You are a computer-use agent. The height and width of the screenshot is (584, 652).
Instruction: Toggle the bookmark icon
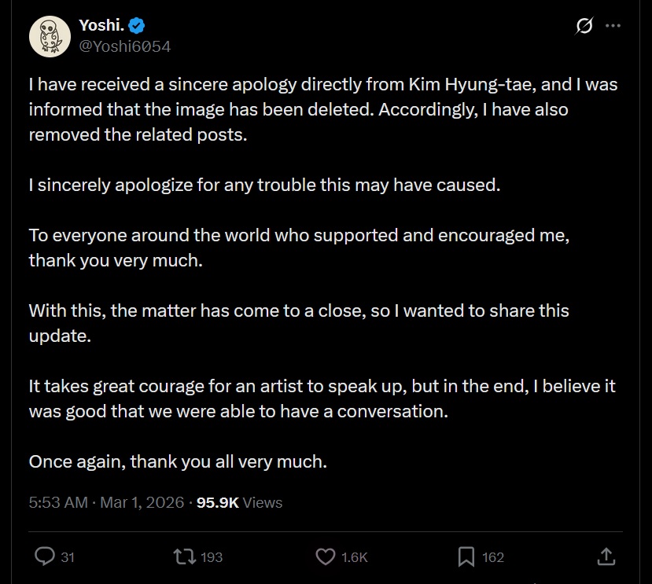point(466,556)
